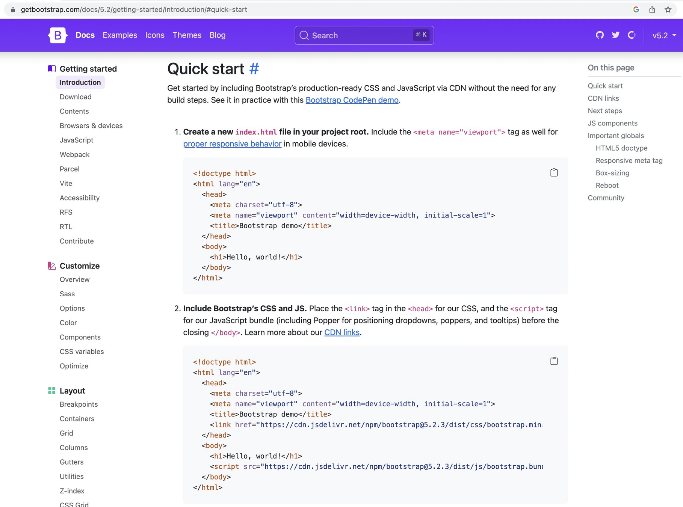Open Contribute sidebar link
This screenshot has width=683, height=507.
[x=77, y=241]
